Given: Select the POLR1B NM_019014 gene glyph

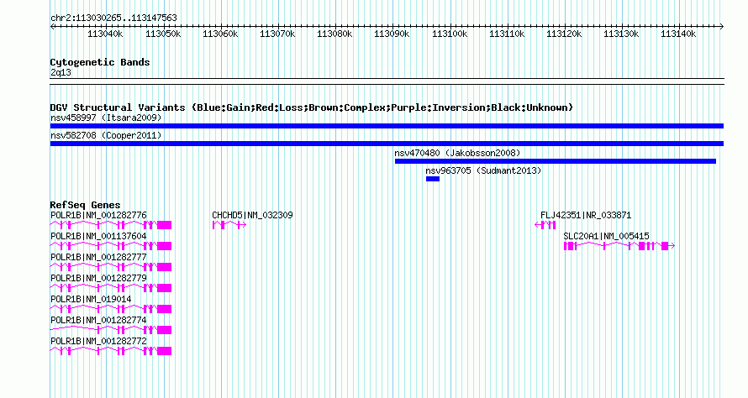Looking at the screenshot, I should pyautogui.click(x=111, y=309).
